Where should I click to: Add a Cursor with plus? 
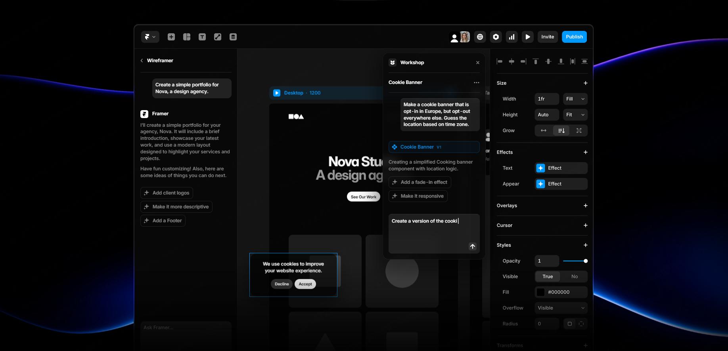(x=586, y=225)
